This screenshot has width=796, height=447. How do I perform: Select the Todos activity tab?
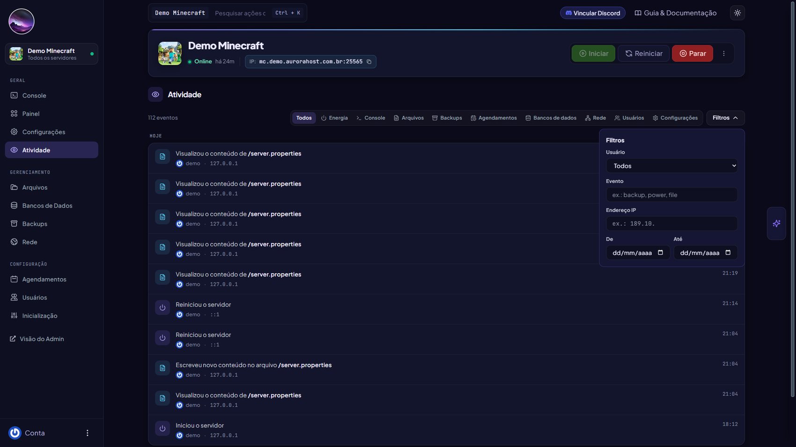(x=304, y=118)
